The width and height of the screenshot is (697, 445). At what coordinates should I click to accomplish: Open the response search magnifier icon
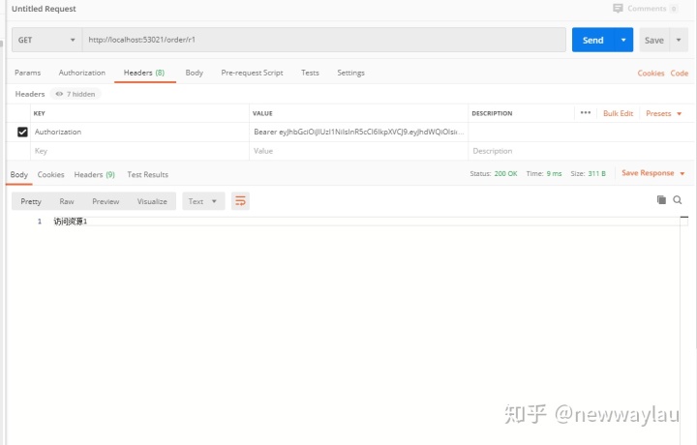tap(678, 200)
